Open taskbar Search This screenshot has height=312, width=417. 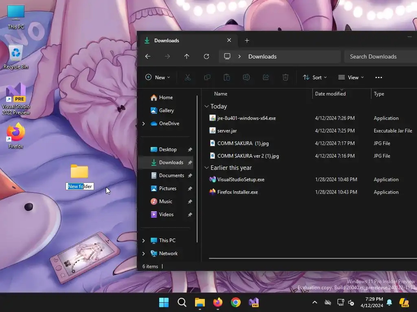pyautogui.click(x=182, y=302)
